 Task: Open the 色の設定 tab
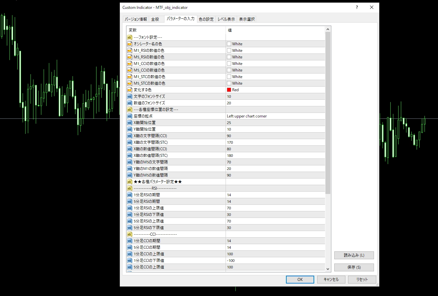click(x=206, y=19)
